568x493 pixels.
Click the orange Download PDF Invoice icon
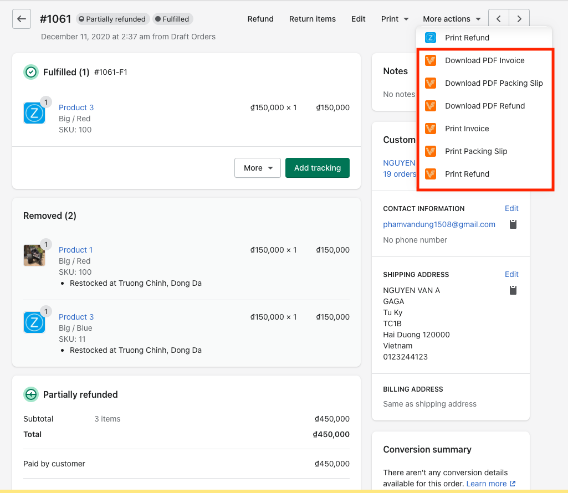(431, 60)
